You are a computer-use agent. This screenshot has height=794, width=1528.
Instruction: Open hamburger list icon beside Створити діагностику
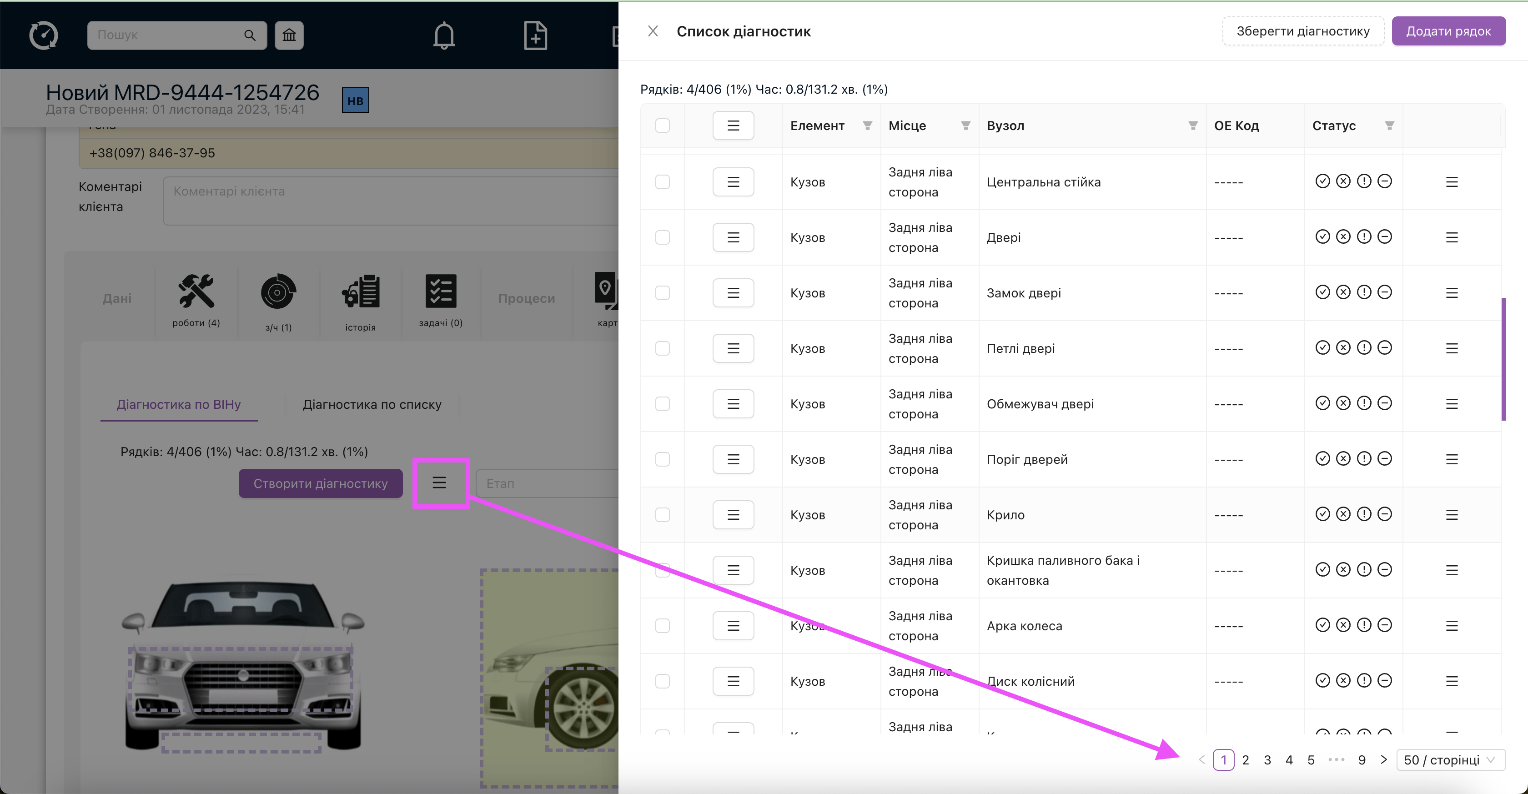click(x=439, y=482)
